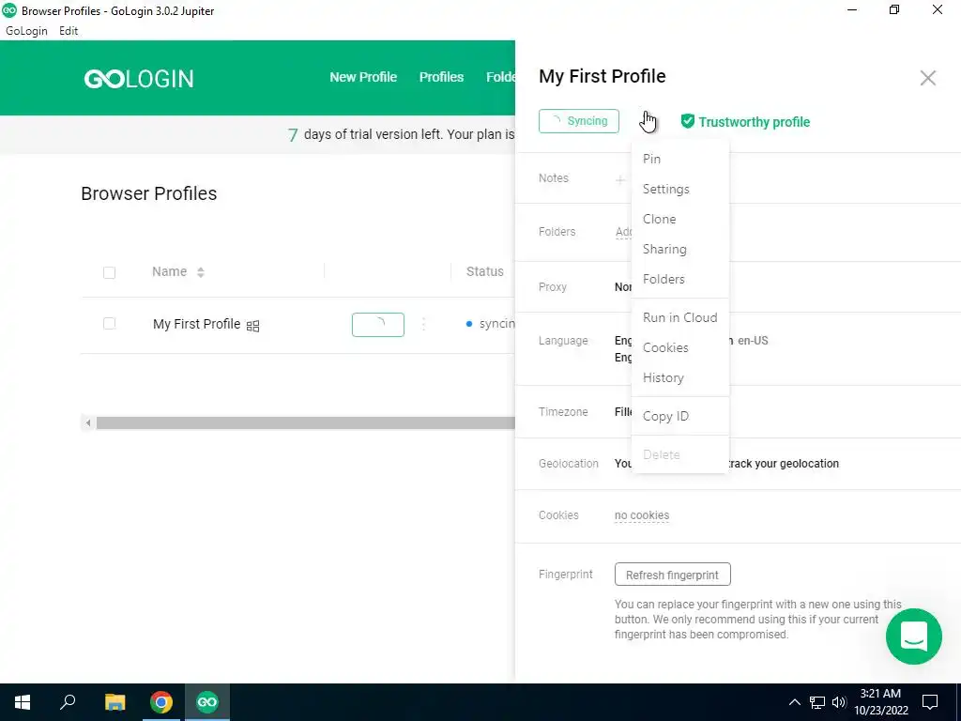Click the loading run button in profile row
Image resolution: width=961 pixels, height=721 pixels.
pos(378,324)
